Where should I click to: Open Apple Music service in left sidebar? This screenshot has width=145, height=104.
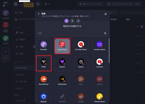(6, 27)
